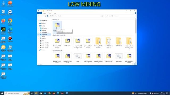The image size is (170, 95).
Task: Open the red record desktop shortcut
Action: point(10,39)
